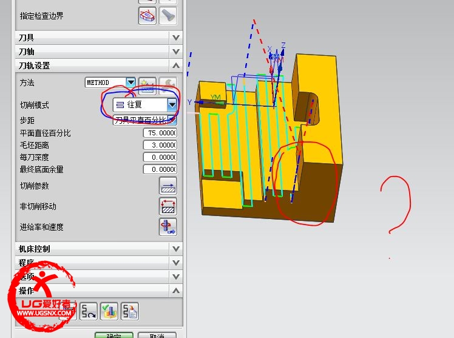Open the 非切削移动 dialog icon
Screen dimensions: 454x338
point(168,206)
